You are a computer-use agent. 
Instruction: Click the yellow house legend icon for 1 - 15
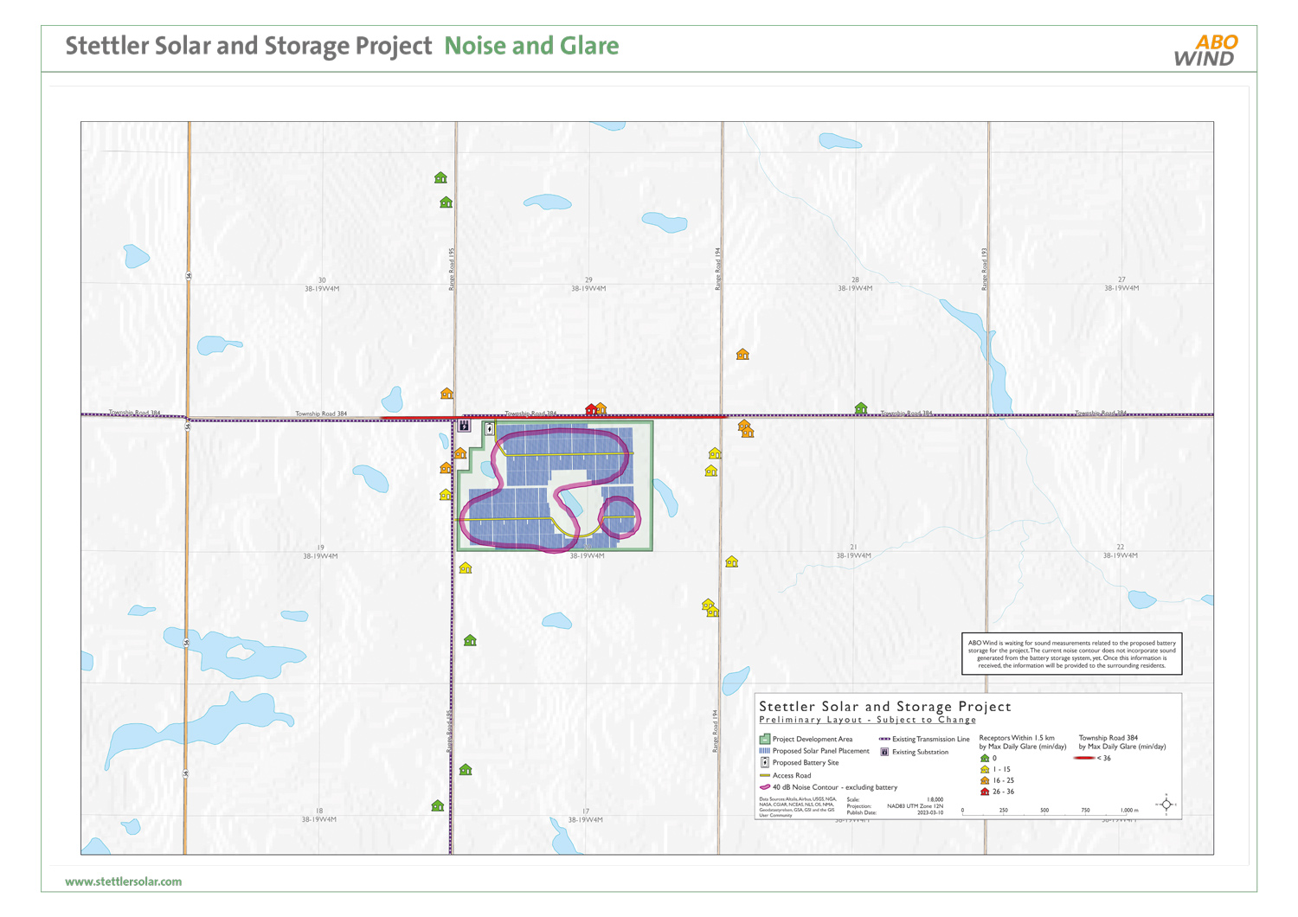[985, 769]
